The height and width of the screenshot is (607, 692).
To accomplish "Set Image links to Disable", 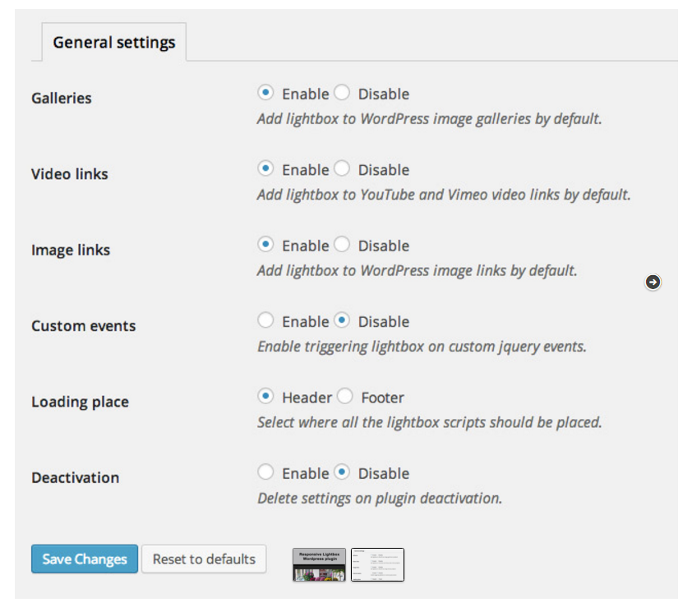I will [342, 244].
